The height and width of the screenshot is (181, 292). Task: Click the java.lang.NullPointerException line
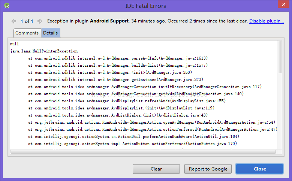tap(44, 51)
